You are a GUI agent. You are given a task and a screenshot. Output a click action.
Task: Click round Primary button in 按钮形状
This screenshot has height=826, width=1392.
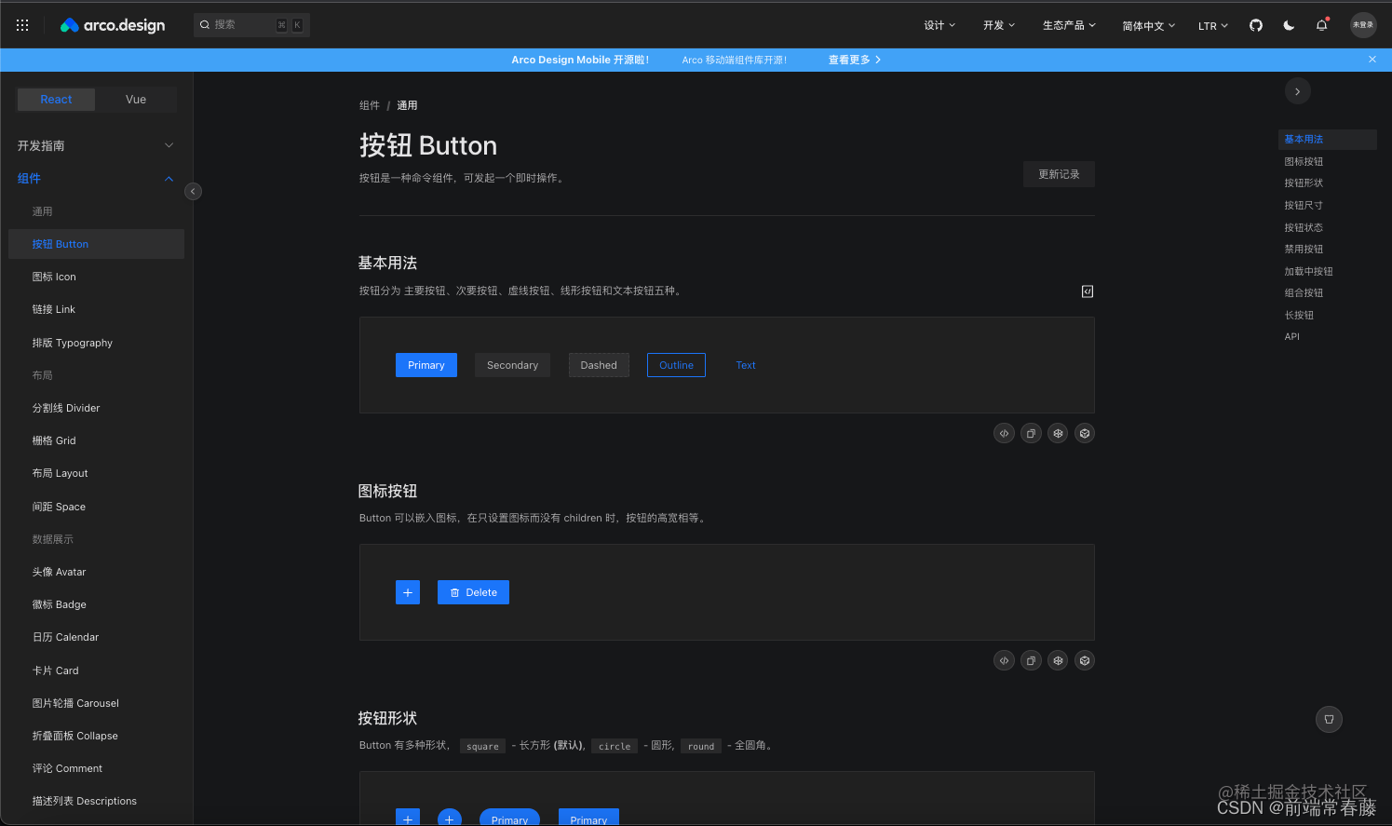pos(509,817)
